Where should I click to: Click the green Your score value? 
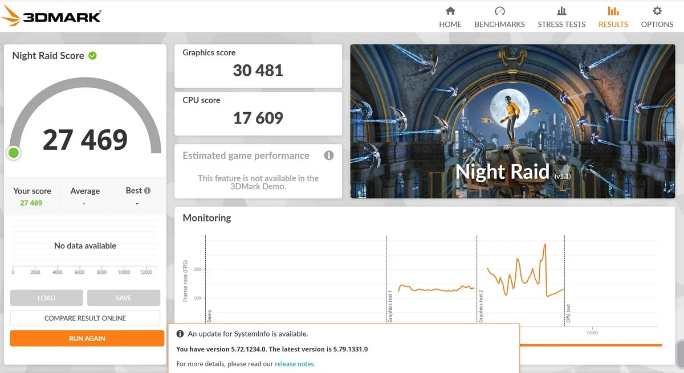31,203
